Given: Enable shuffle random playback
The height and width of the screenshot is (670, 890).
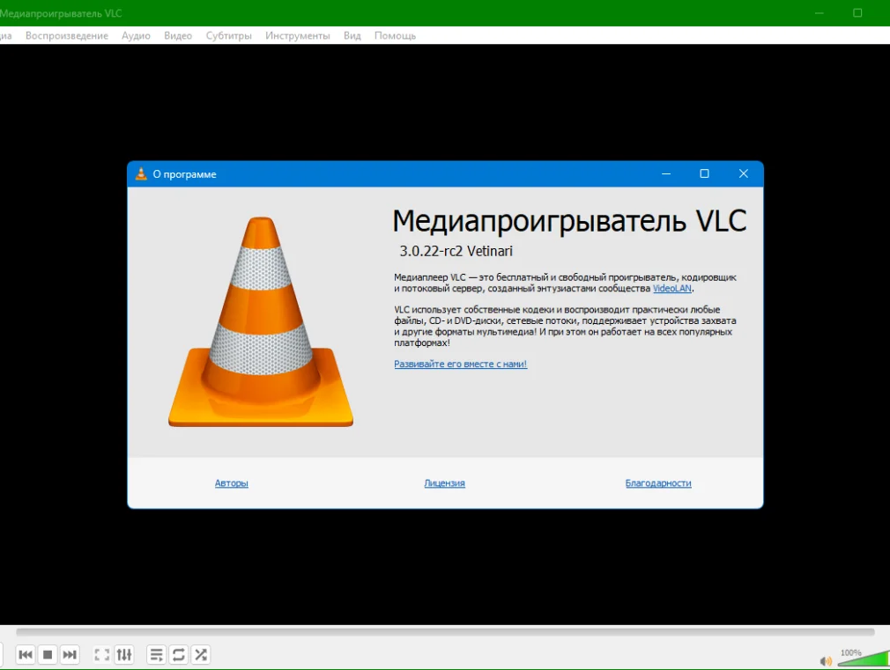Looking at the screenshot, I should coord(201,654).
